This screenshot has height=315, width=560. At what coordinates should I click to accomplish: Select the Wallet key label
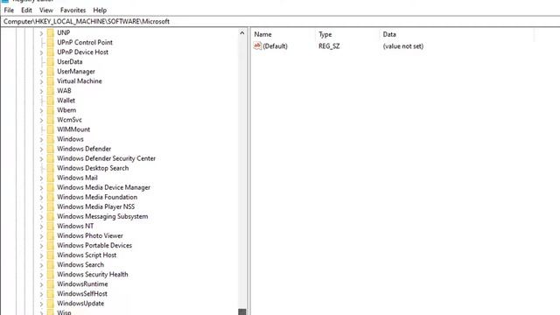66,101
